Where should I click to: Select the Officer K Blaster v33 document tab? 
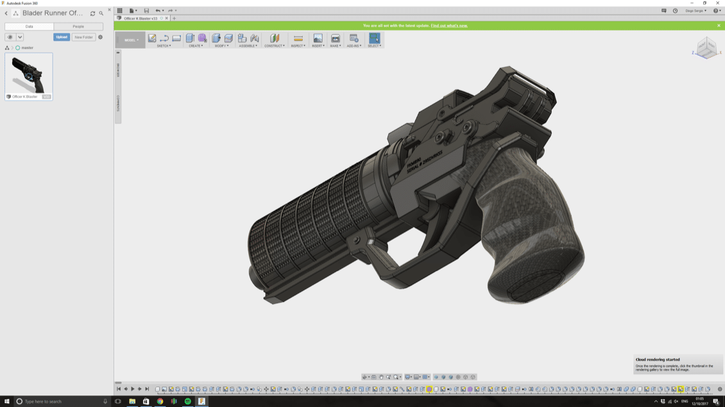click(141, 19)
